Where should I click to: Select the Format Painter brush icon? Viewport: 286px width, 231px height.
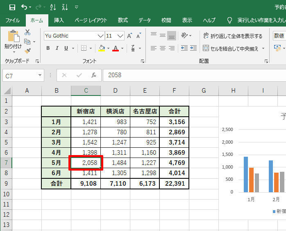tap(27, 51)
